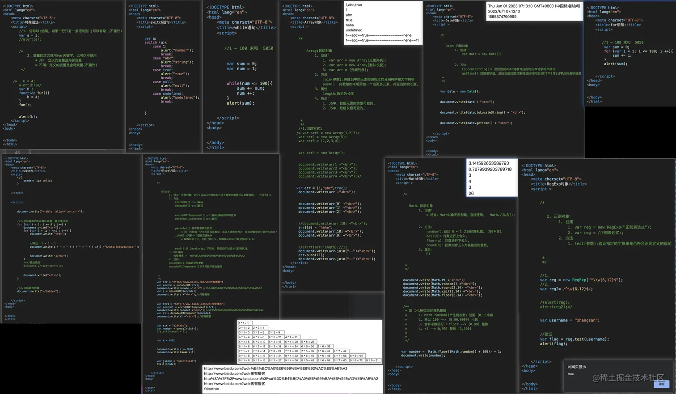The image size is (676, 394).
Task: Click the 'while(num <= 100){' code line
Action: (x=249, y=83)
